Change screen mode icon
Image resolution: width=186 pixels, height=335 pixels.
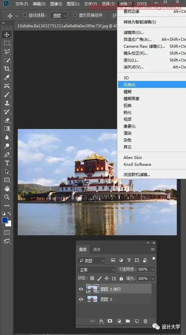(x=7, y=241)
